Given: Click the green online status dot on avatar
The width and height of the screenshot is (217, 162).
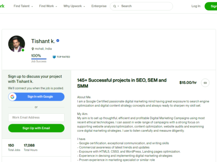Looking at the screenshot, I should click(23, 50).
